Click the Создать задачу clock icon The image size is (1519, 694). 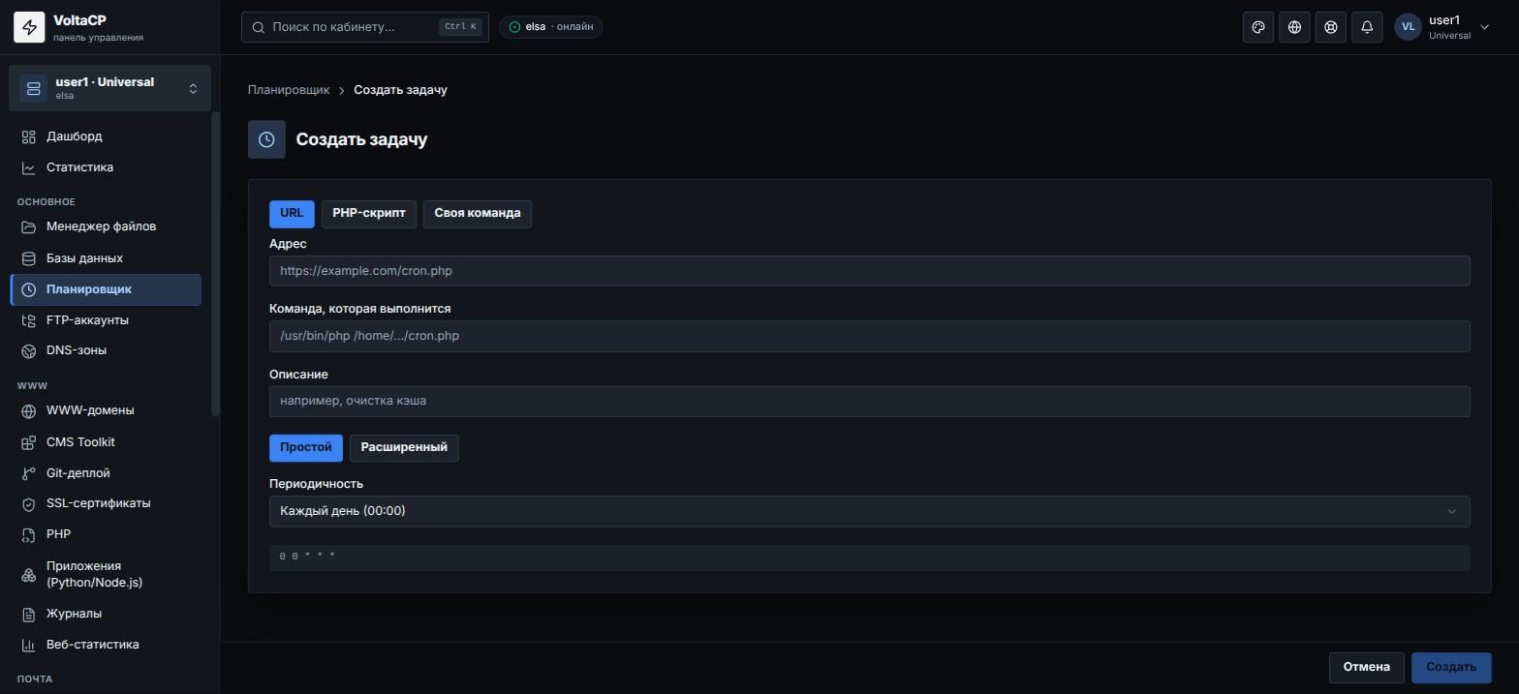coord(266,139)
